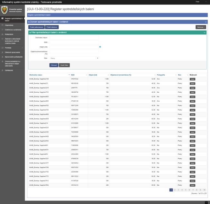The image size is (210, 204).
Task: Click the Filtrovať button
Action: (54, 65)
